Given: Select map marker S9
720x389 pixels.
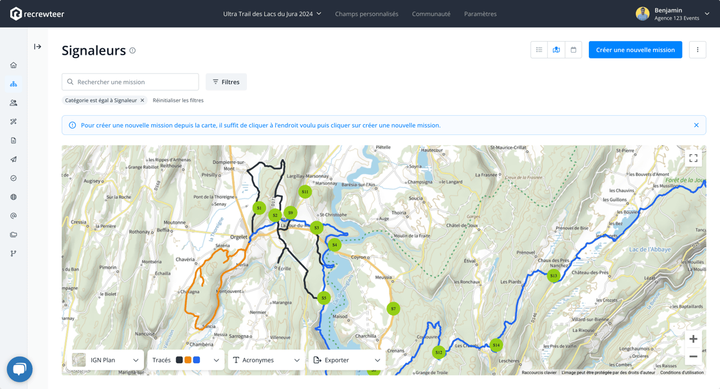Looking at the screenshot, I should pyautogui.click(x=290, y=213).
